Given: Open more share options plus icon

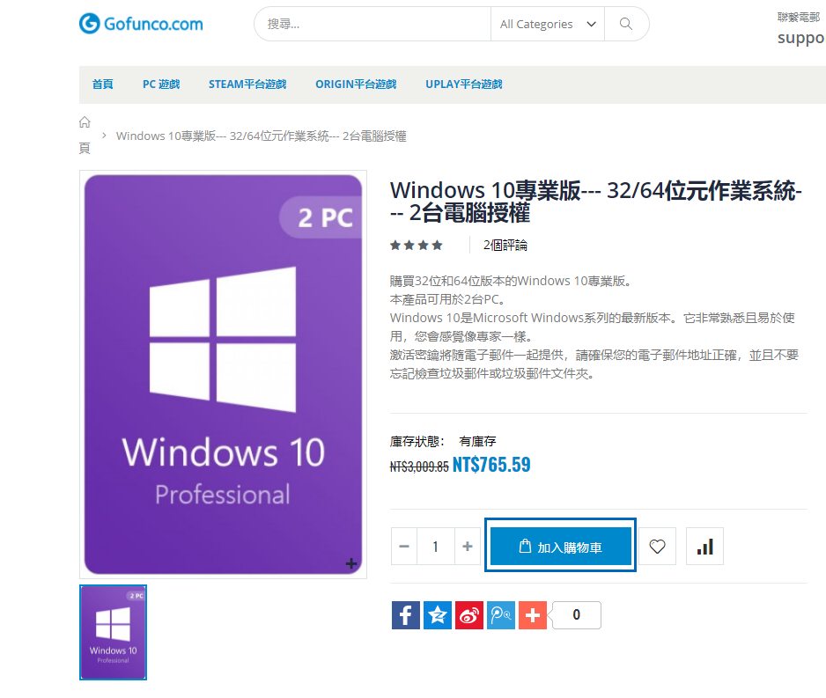Looking at the screenshot, I should click(533, 615).
